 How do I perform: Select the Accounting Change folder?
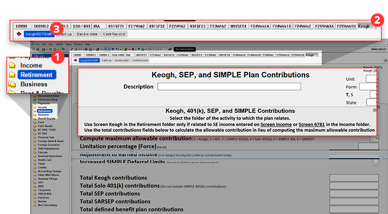(x=50, y=171)
